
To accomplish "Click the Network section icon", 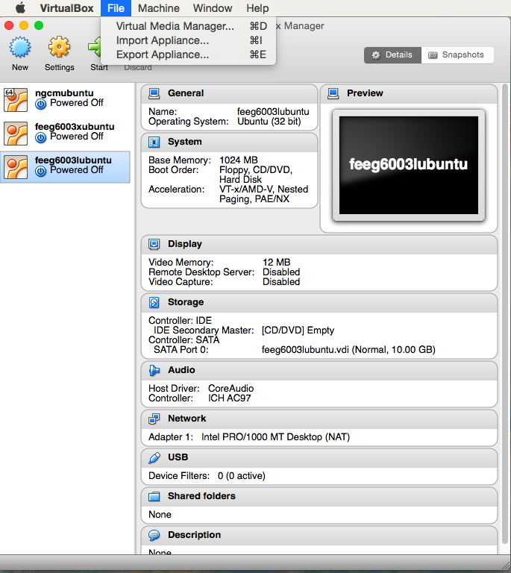I will pyautogui.click(x=154, y=419).
